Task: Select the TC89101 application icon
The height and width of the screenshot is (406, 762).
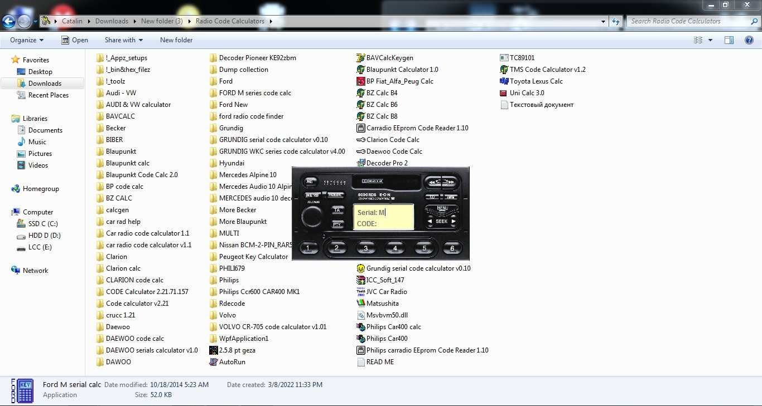Action: tap(504, 58)
